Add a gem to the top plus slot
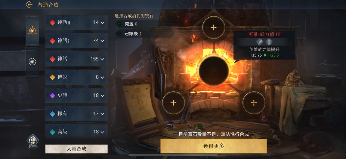This screenshot has height=159, width=346. tap(213, 28)
